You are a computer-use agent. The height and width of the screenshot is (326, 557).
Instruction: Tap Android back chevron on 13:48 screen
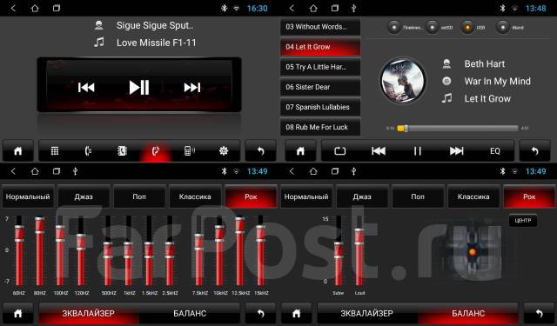pyautogui.click(x=292, y=8)
